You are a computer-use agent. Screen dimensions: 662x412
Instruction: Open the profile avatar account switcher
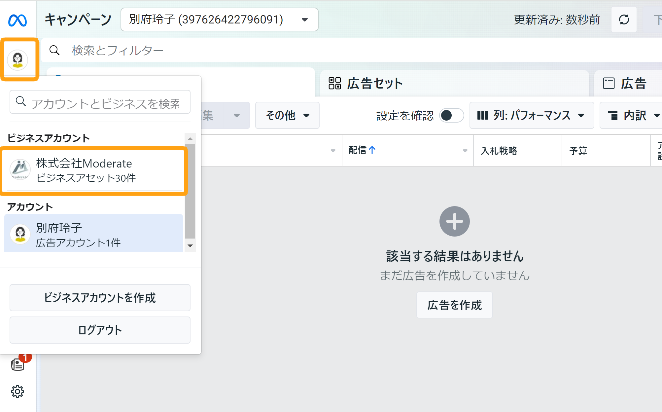coord(18,60)
